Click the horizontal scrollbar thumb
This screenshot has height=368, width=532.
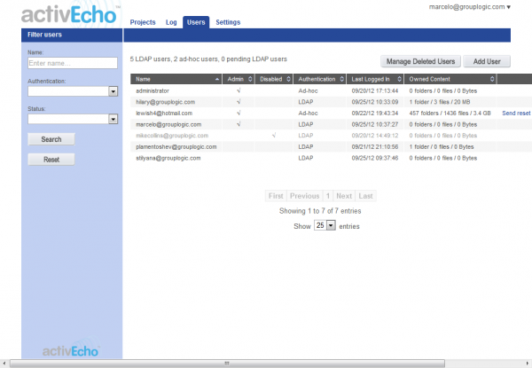(x=227, y=364)
